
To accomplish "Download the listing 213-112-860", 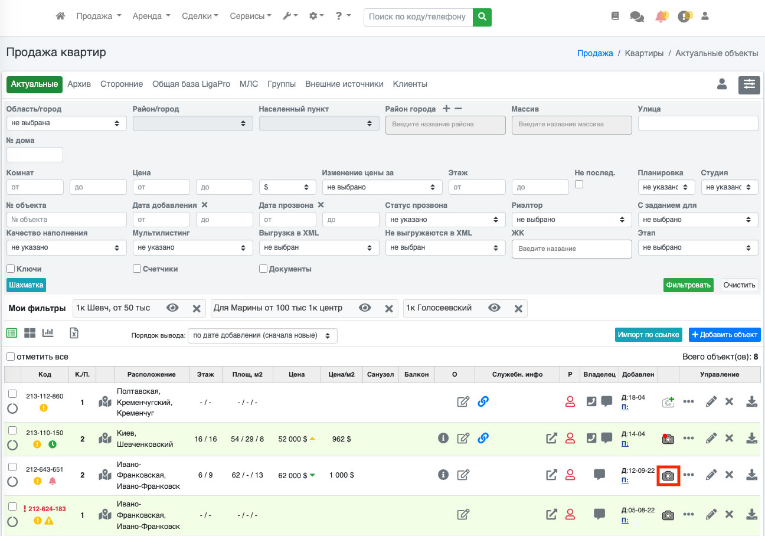I will coord(751,402).
